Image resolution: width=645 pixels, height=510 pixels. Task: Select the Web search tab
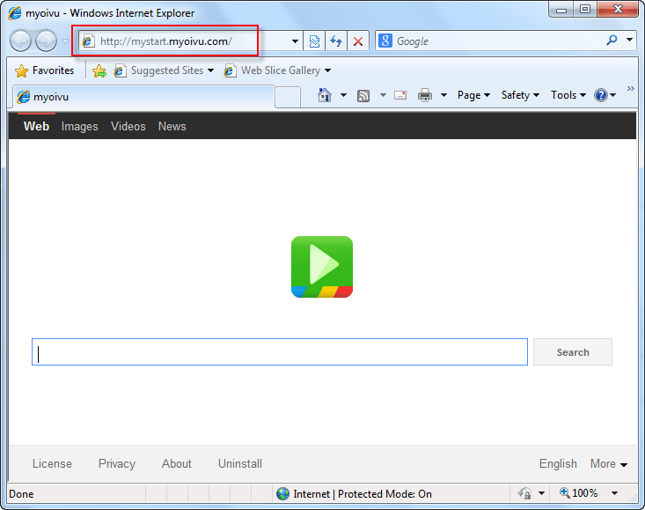[x=36, y=126]
